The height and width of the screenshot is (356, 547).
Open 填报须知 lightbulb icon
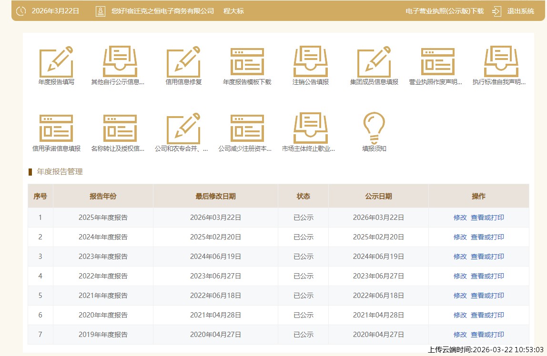(x=374, y=128)
